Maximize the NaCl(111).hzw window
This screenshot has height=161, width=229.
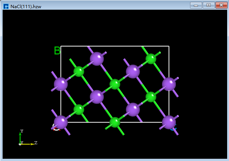209,5
